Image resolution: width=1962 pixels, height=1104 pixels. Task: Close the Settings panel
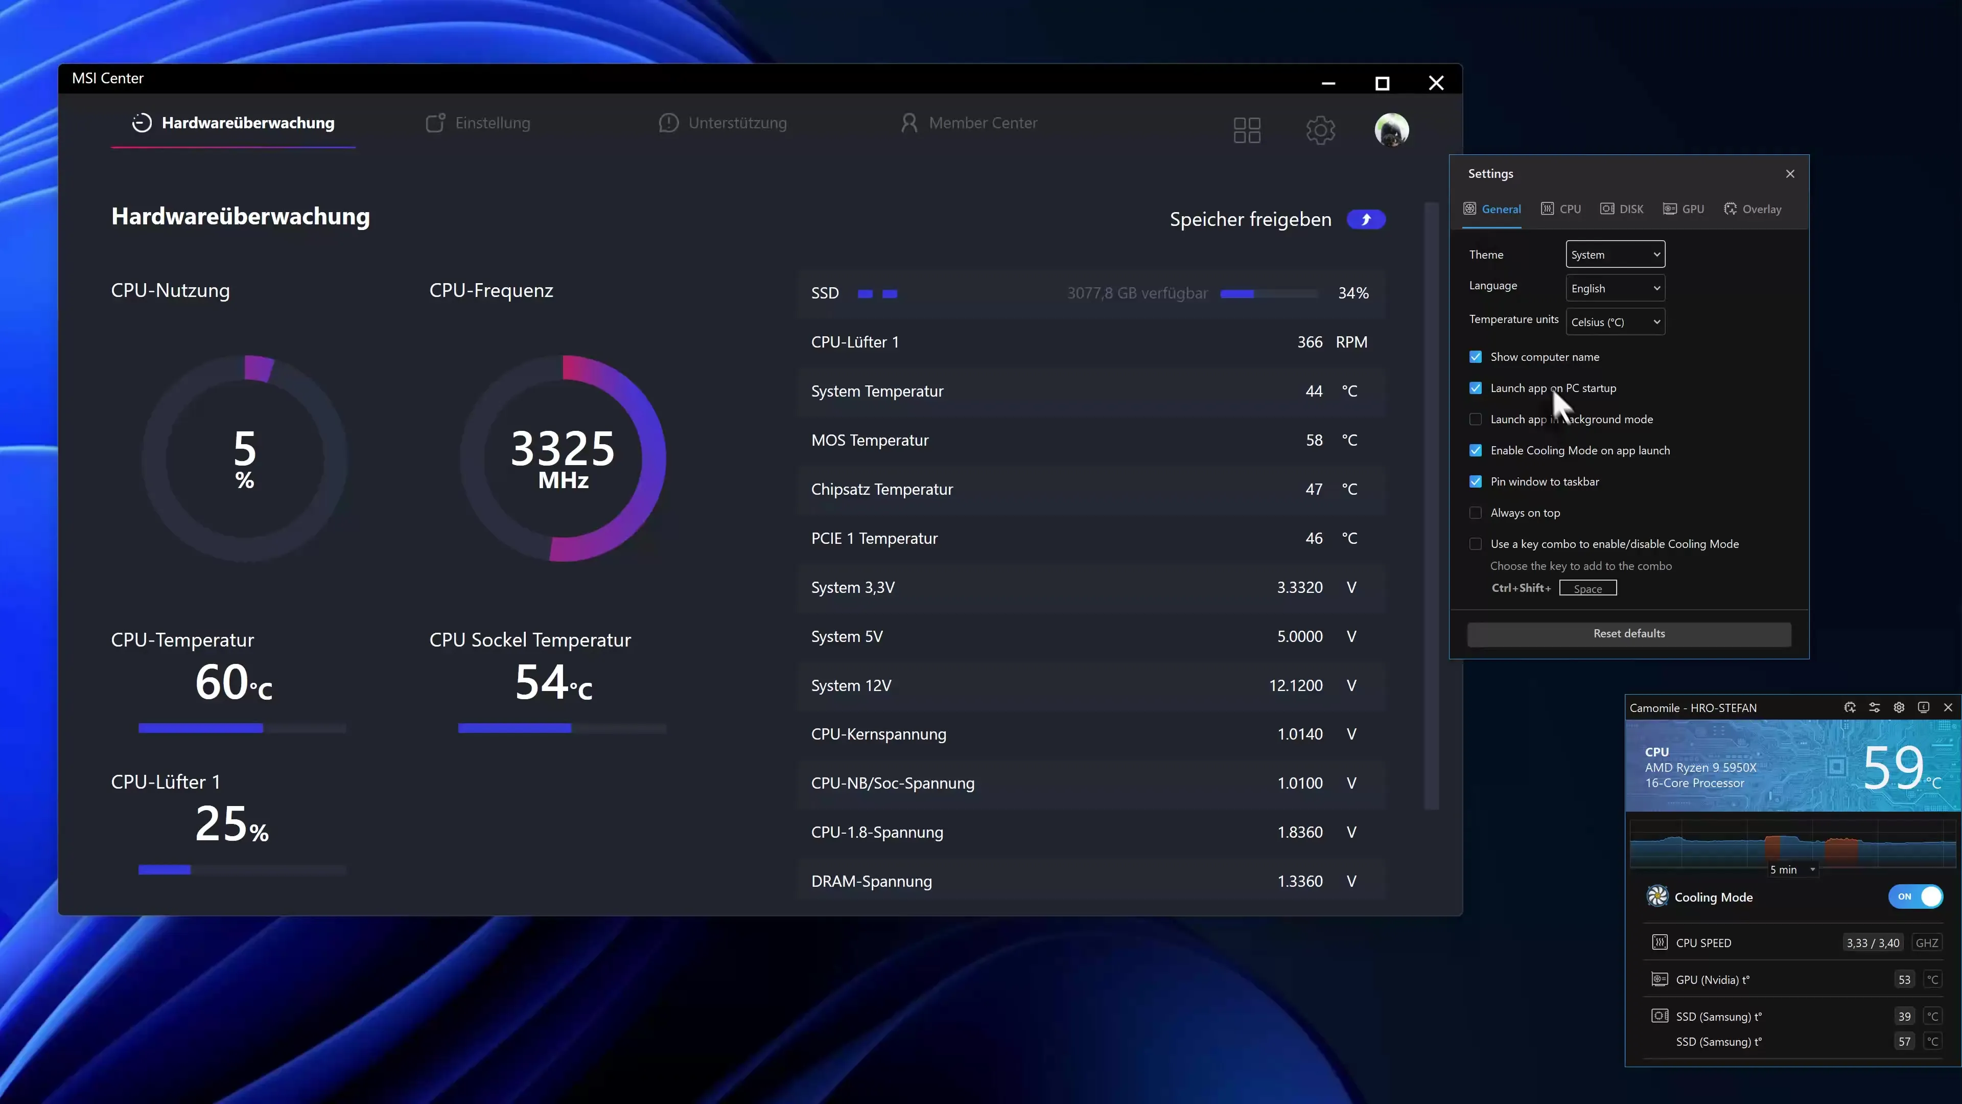(x=1790, y=174)
